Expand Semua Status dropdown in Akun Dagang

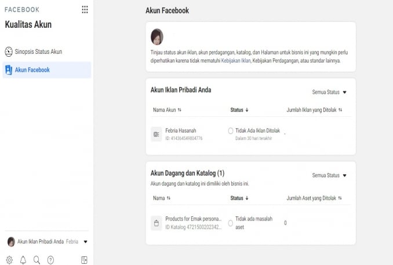[x=329, y=175]
